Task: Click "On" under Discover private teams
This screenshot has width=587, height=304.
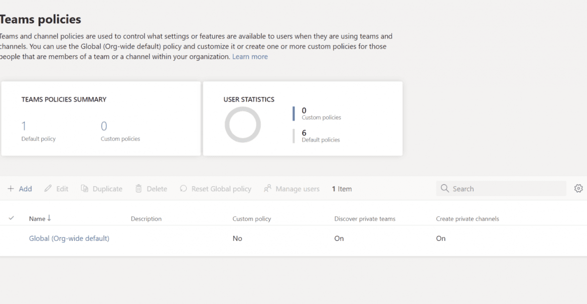Action: (339, 238)
